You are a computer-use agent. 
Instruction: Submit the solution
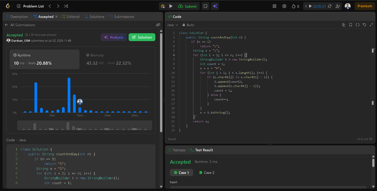(188, 6)
